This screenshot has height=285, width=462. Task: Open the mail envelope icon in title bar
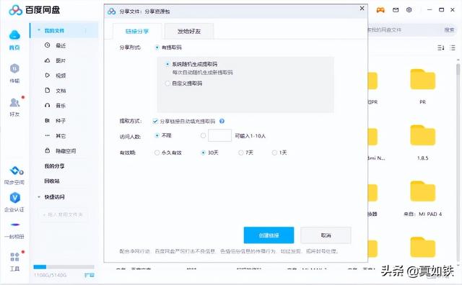(396, 10)
